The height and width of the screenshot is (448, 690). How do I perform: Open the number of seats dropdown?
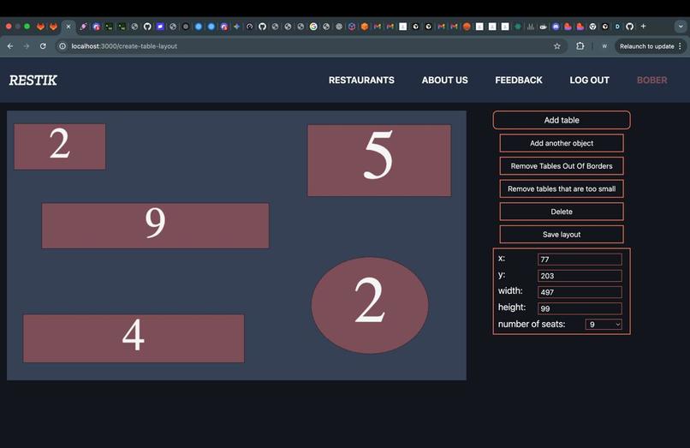coord(604,324)
